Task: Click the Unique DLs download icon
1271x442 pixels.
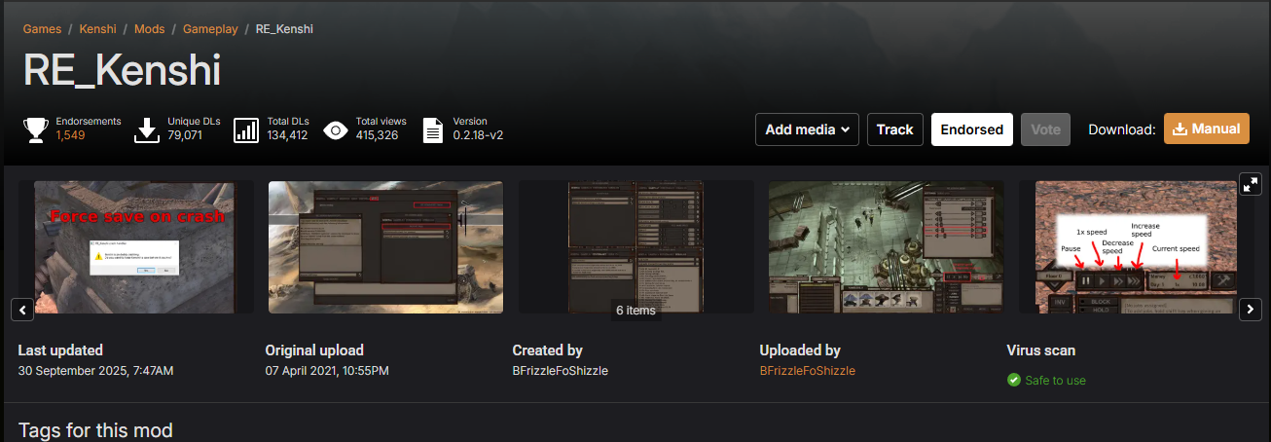Action: pyautogui.click(x=146, y=129)
